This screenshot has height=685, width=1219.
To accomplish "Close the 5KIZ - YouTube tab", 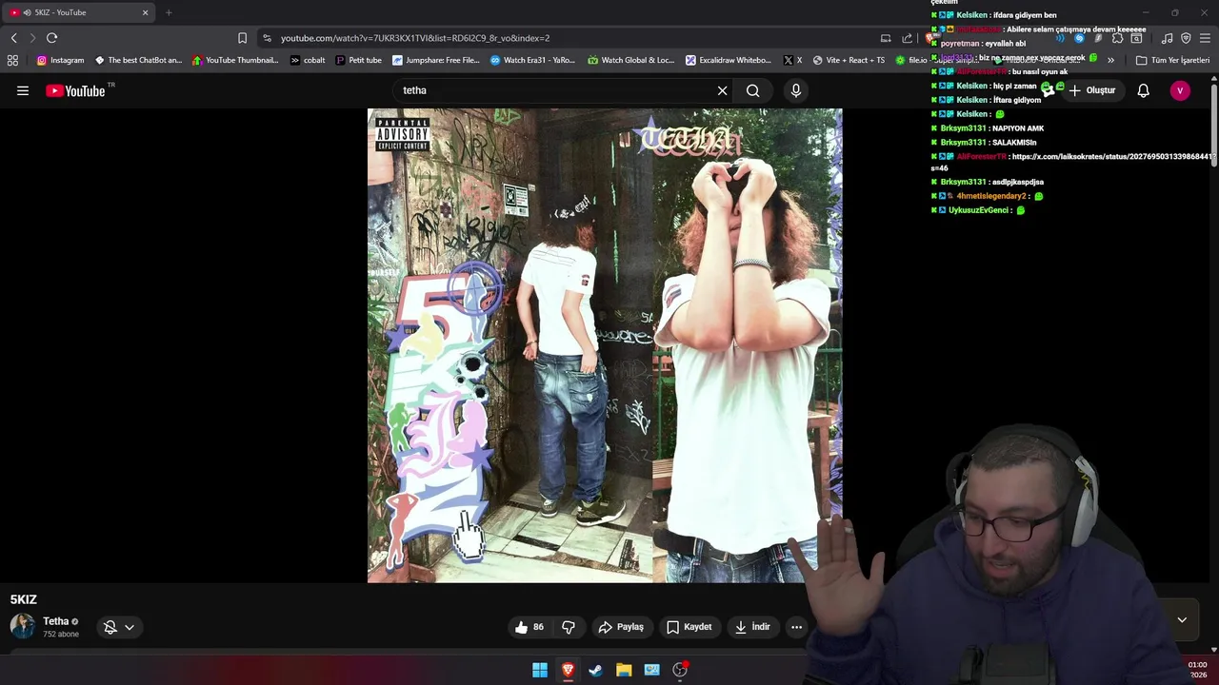I will [x=145, y=12].
